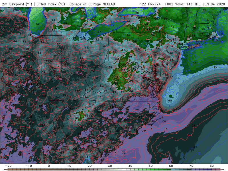Click the dewpoint value 73 off the Carolina coast

pos(164,121)
